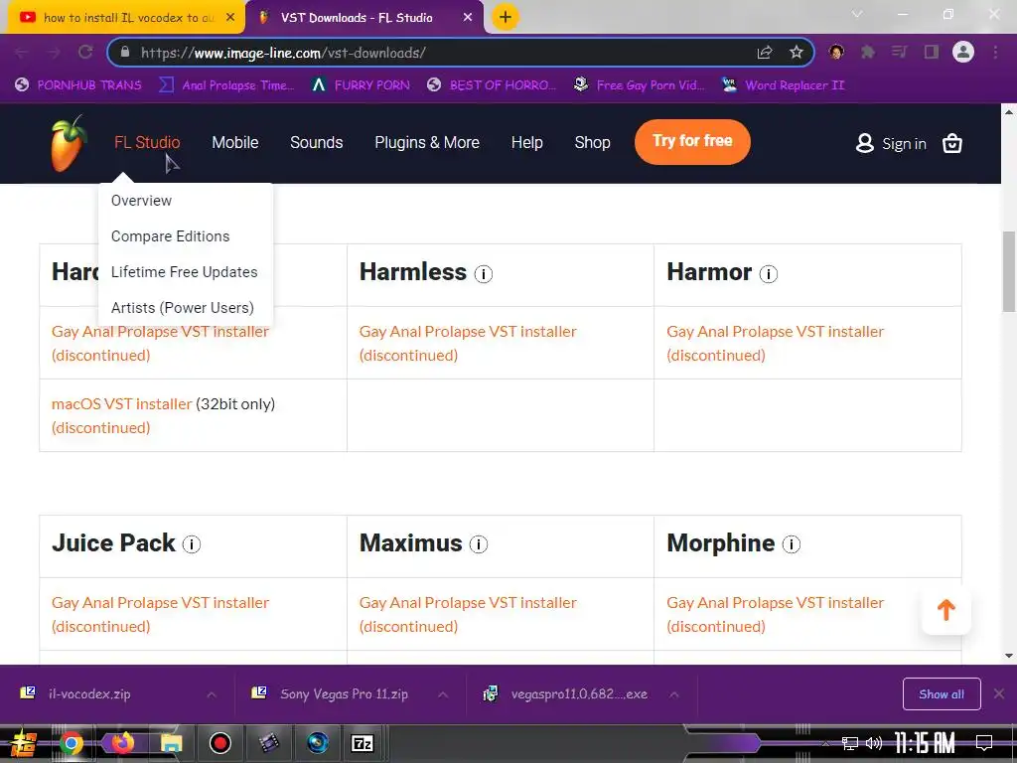
Task: Expand options for il-vocodex.zip download
Action: pos(212,694)
